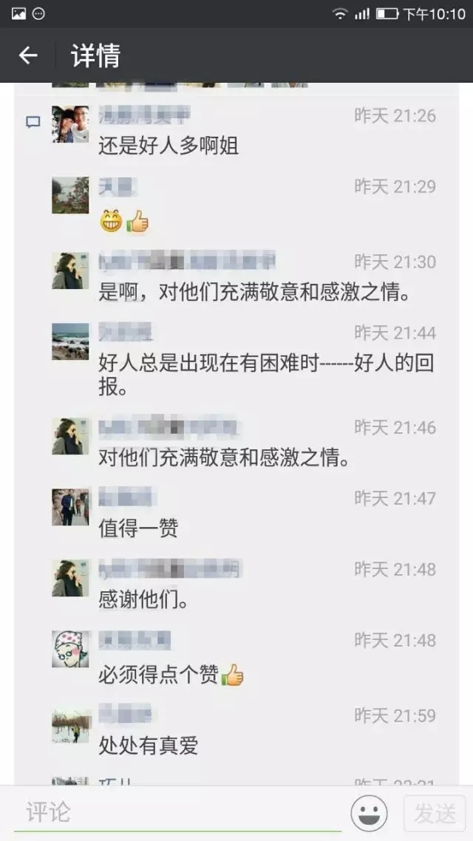Open avatar of the 21:29 emoji commenter
Image resolution: width=473 pixels, height=841 pixels.
point(70,195)
